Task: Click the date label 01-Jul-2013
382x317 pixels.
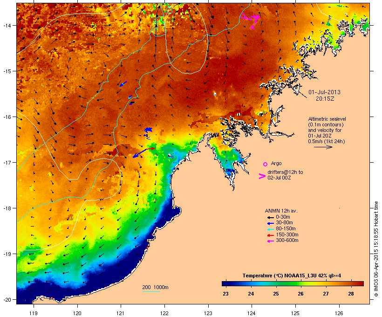Action: coord(324,92)
